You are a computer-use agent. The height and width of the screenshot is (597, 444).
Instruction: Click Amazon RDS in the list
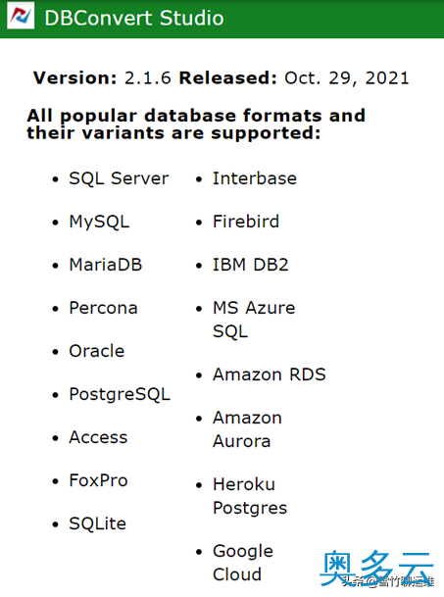(270, 374)
